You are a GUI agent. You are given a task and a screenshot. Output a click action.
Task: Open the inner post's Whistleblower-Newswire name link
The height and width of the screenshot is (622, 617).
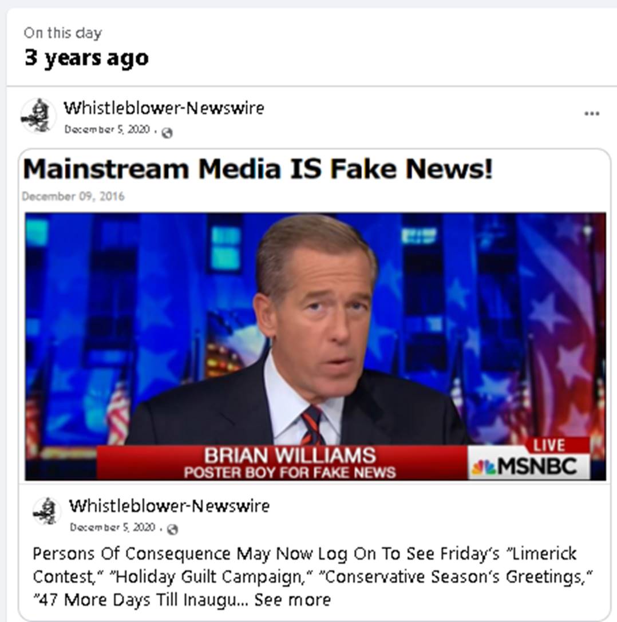click(169, 506)
